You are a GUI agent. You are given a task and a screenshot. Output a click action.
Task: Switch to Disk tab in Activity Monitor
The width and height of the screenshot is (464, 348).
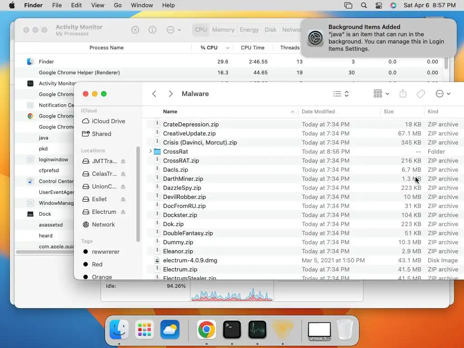pos(271,30)
